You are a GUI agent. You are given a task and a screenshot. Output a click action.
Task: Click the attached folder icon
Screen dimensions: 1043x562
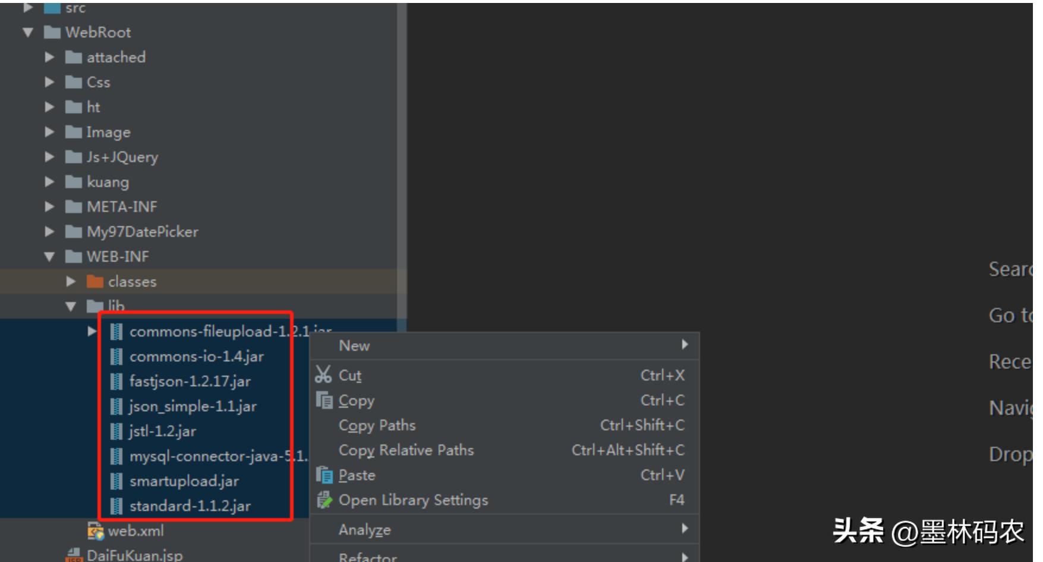click(74, 57)
